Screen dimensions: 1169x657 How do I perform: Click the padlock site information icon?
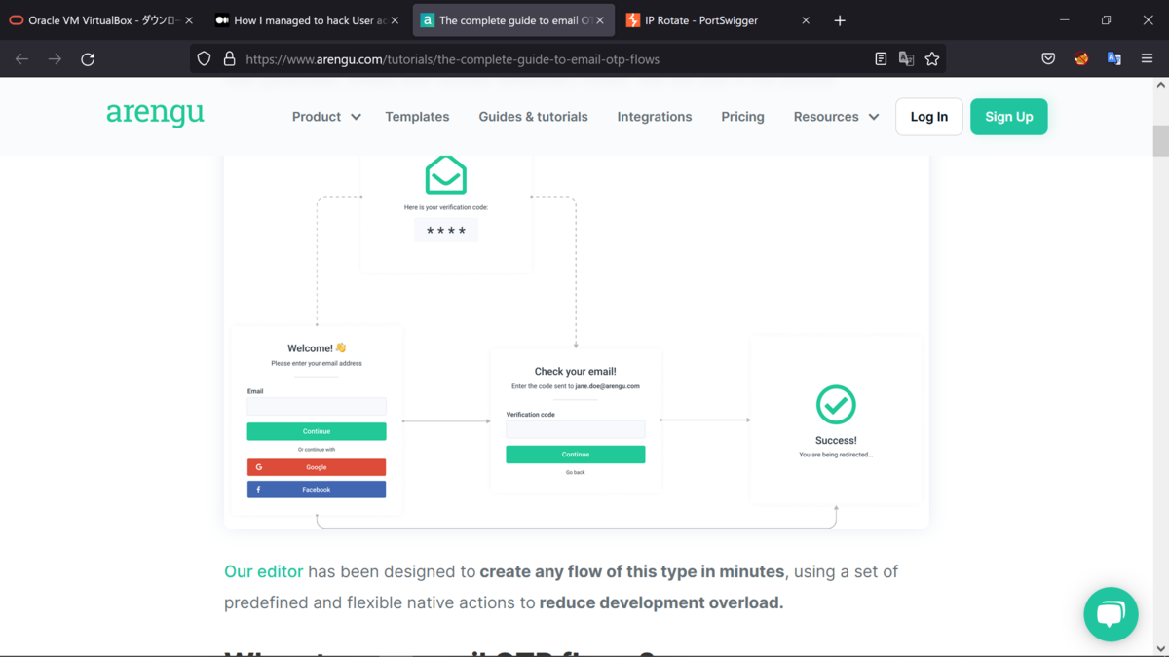[x=229, y=59]
